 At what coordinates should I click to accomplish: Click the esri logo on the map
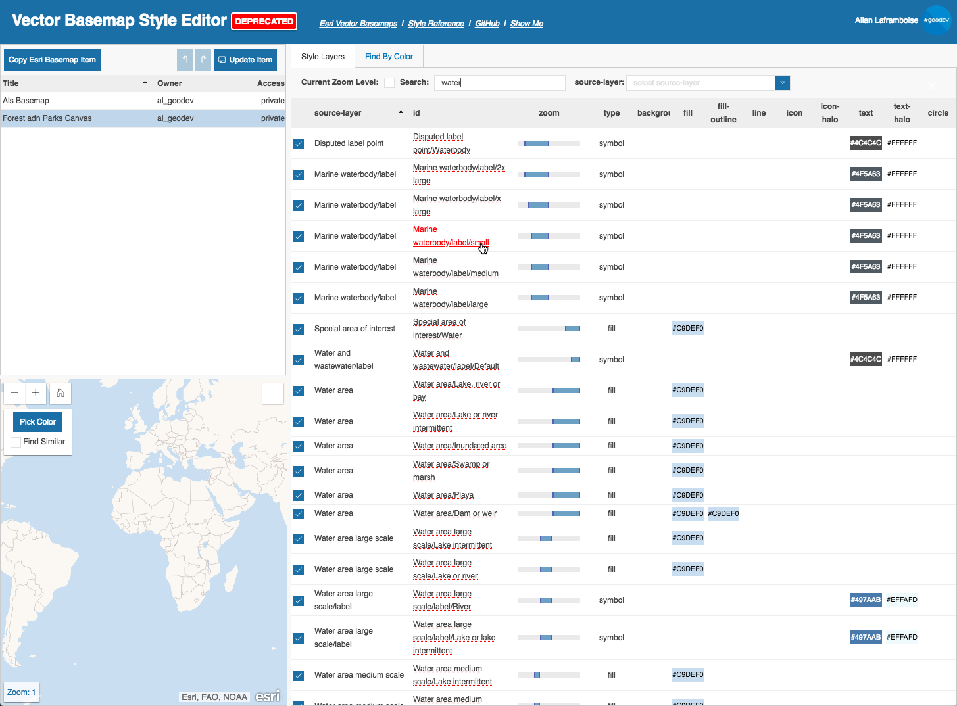[268, 696]
